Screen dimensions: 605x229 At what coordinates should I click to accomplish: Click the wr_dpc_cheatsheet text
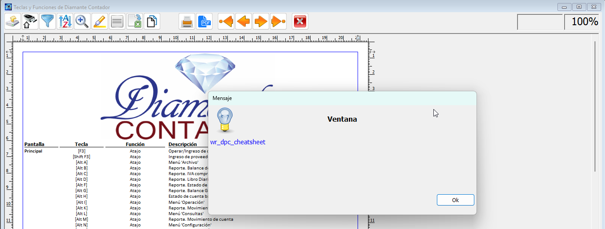point(238,142)
